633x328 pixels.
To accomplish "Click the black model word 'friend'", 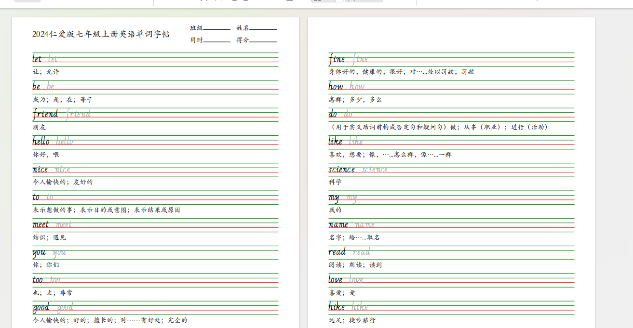I will (x=45, y=114).
